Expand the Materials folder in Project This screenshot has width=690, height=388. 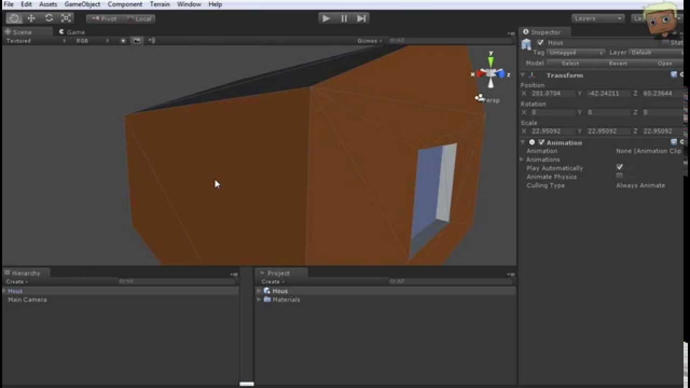[259, 300]
